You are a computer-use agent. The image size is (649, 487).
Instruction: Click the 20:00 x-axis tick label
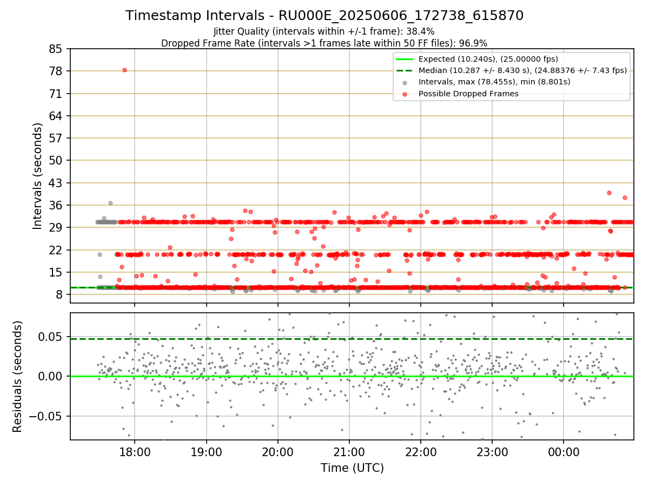[277, 451]
